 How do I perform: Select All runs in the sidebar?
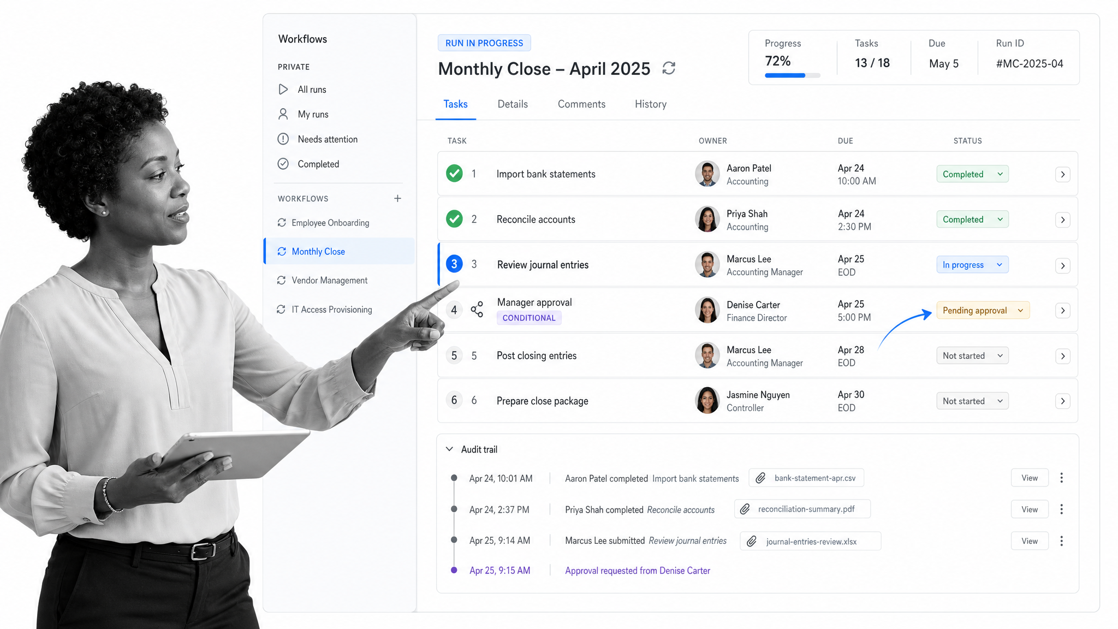(x=312, y=89)
